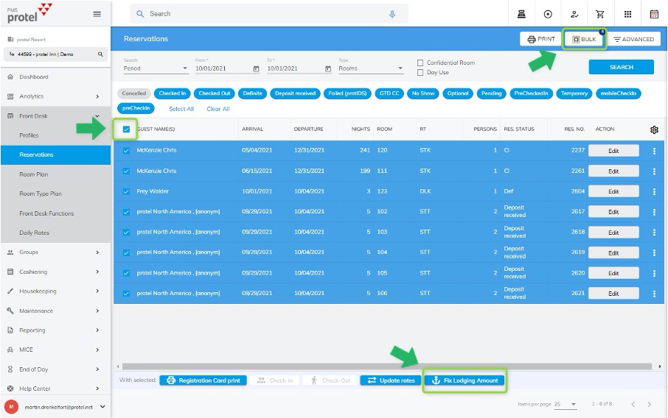Open Items per page dropdown

click(x=566, y=404)
